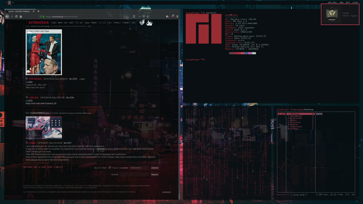The image size is (363, 204).
Task: Open the desktop screenshot thumbnail in kixune's post
Action: pyautogui.click(x=44, y=127)
